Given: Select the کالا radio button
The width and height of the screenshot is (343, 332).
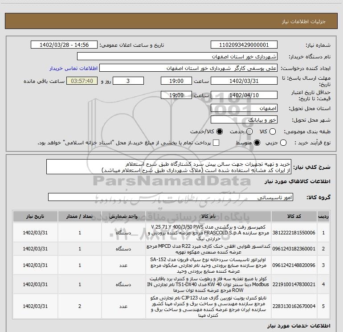Looking at the screenshot, I should pos(273,131).
